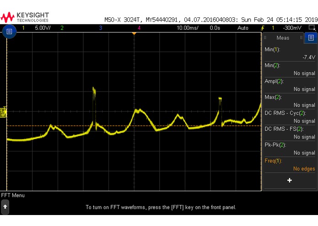This screenshot has width=318, height=226.
Task: Click the trigger rising edge icon
Action: (263, 28)
